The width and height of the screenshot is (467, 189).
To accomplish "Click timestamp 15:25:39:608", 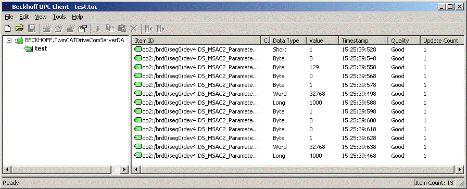I will coord(359,120).
